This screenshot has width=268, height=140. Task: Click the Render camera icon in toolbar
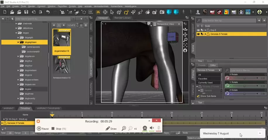tap(162, 12)
